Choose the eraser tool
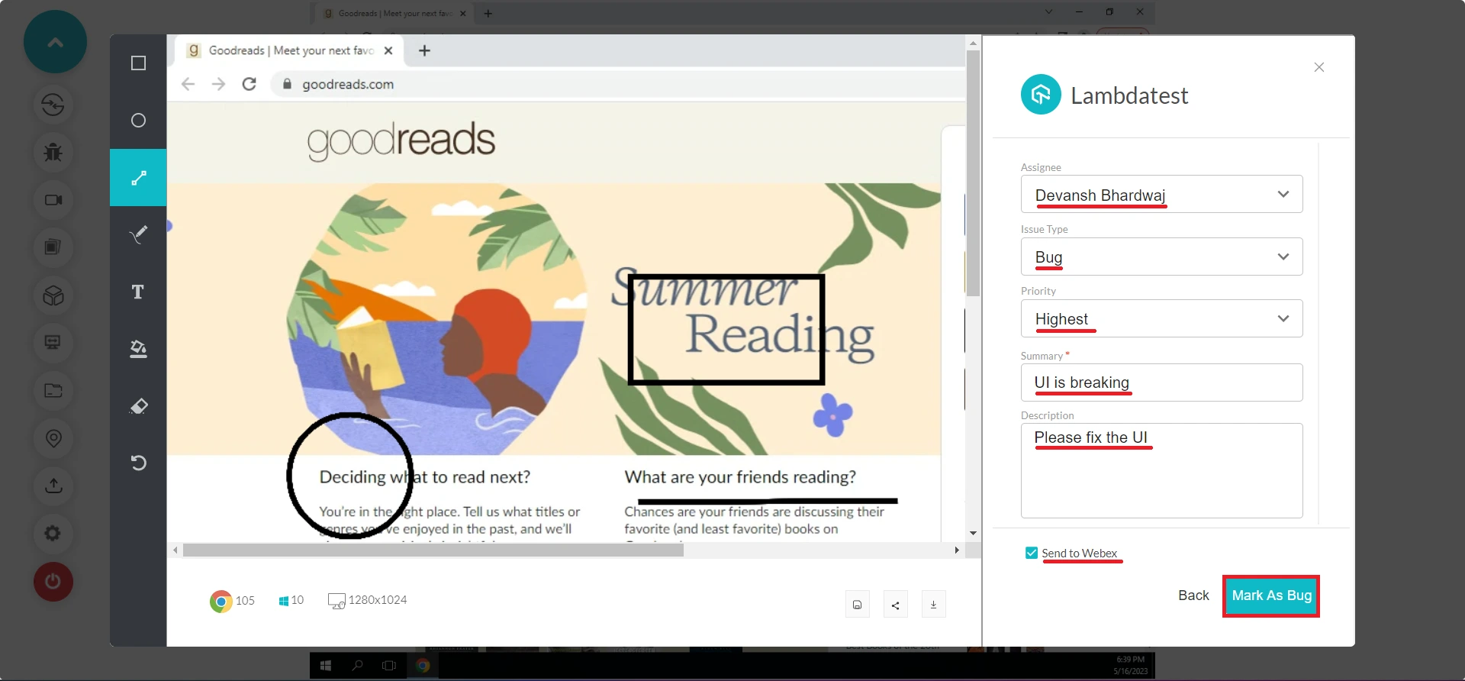The width and height of the screenshot is (1465, 681). point(138,406)
